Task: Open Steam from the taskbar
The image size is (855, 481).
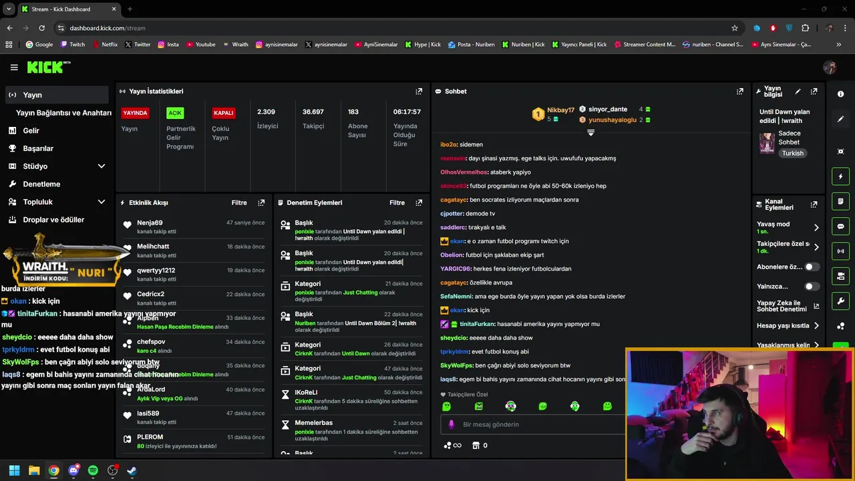Action: point(132,470)
